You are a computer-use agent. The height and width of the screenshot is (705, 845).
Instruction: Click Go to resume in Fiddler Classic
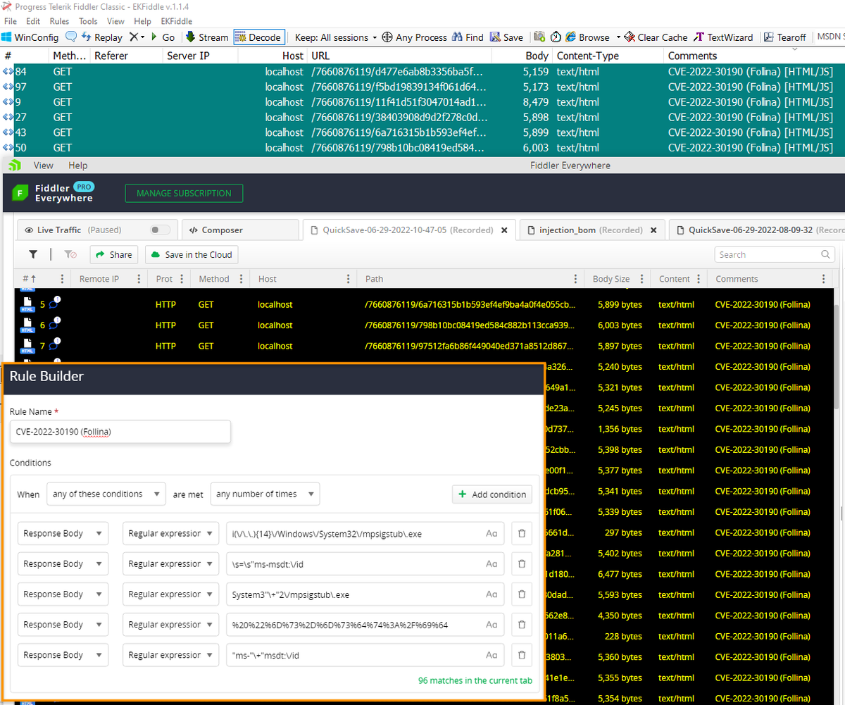[x=163, y=37]
